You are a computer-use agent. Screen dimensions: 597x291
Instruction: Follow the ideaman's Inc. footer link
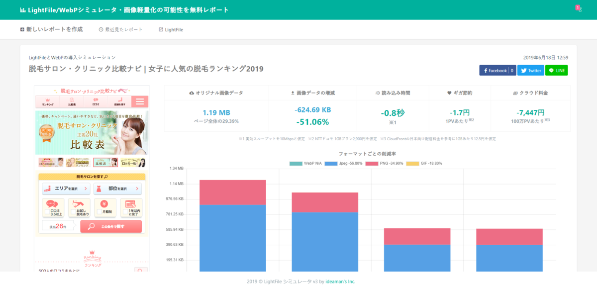click(340, 282)
